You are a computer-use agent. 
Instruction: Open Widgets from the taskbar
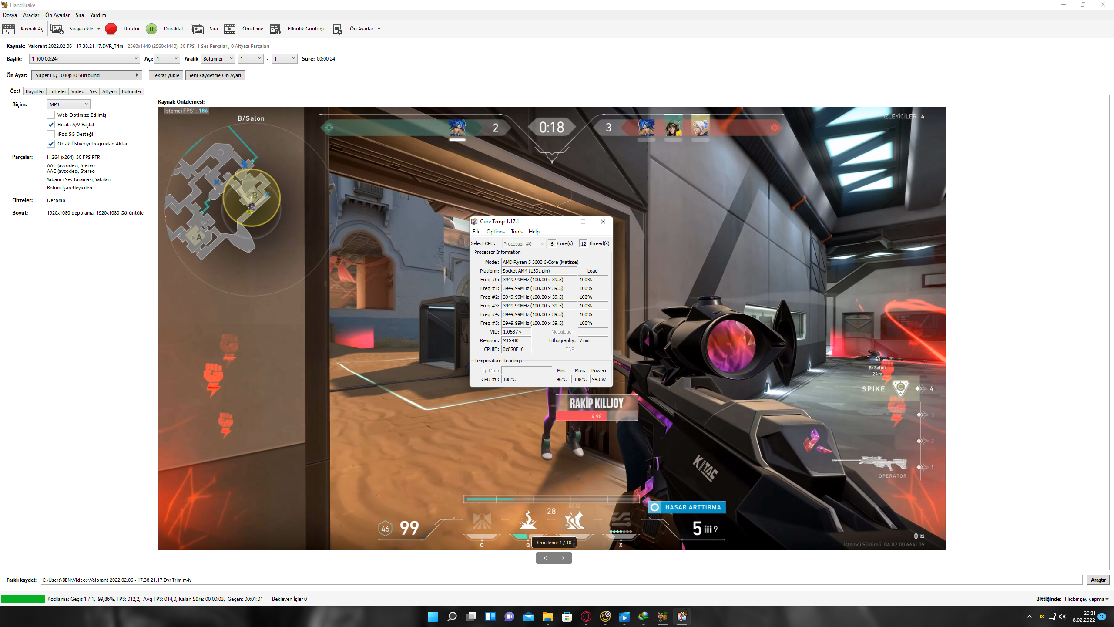point(490,617)
